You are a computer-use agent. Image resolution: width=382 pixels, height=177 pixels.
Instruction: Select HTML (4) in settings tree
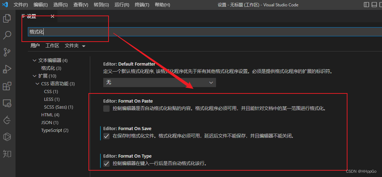50,115
